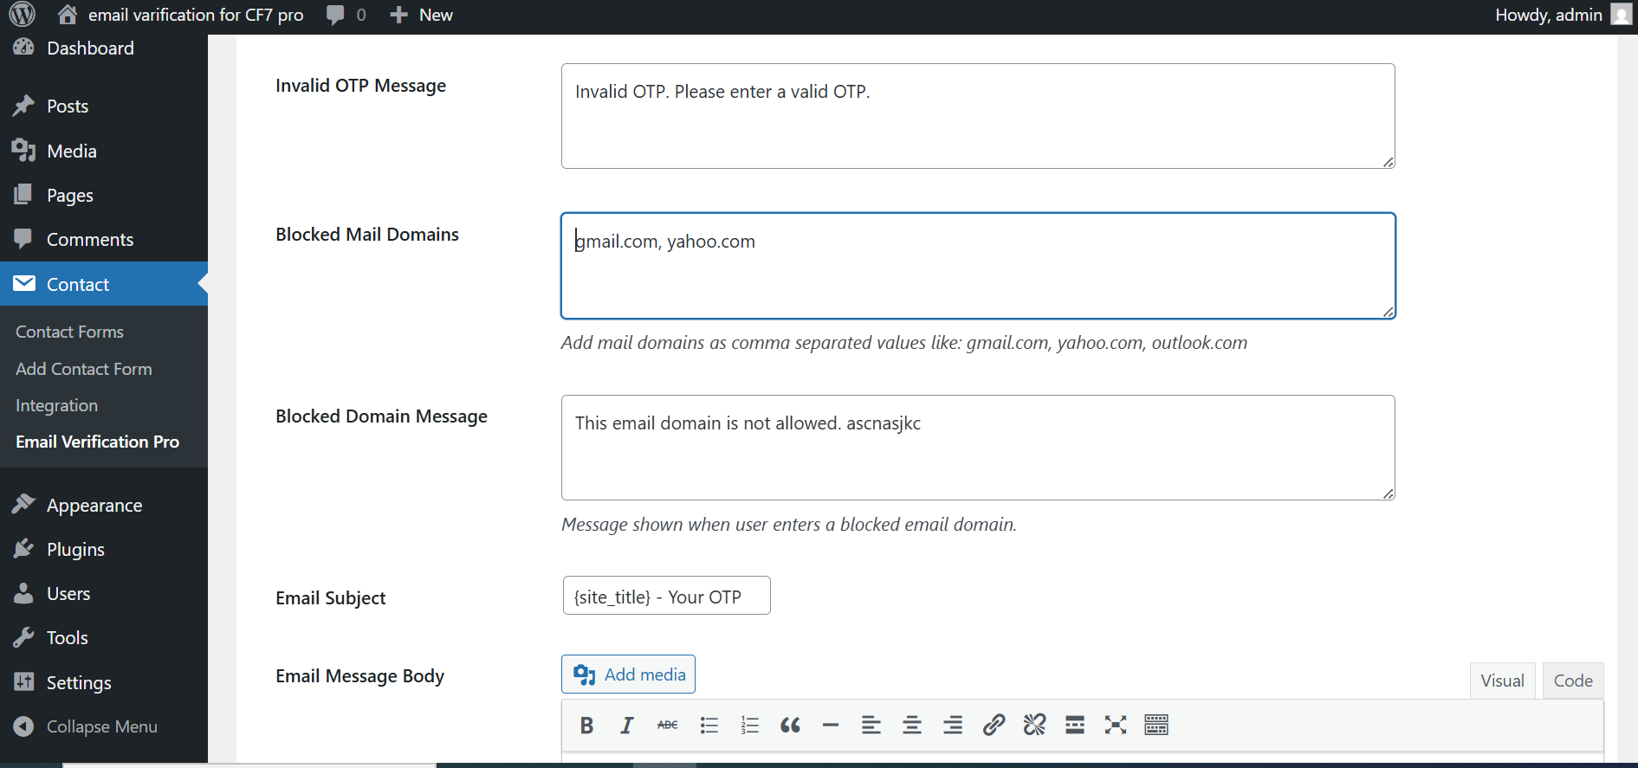
Task: Open Posts menu
Action: (x=104, y=106)
